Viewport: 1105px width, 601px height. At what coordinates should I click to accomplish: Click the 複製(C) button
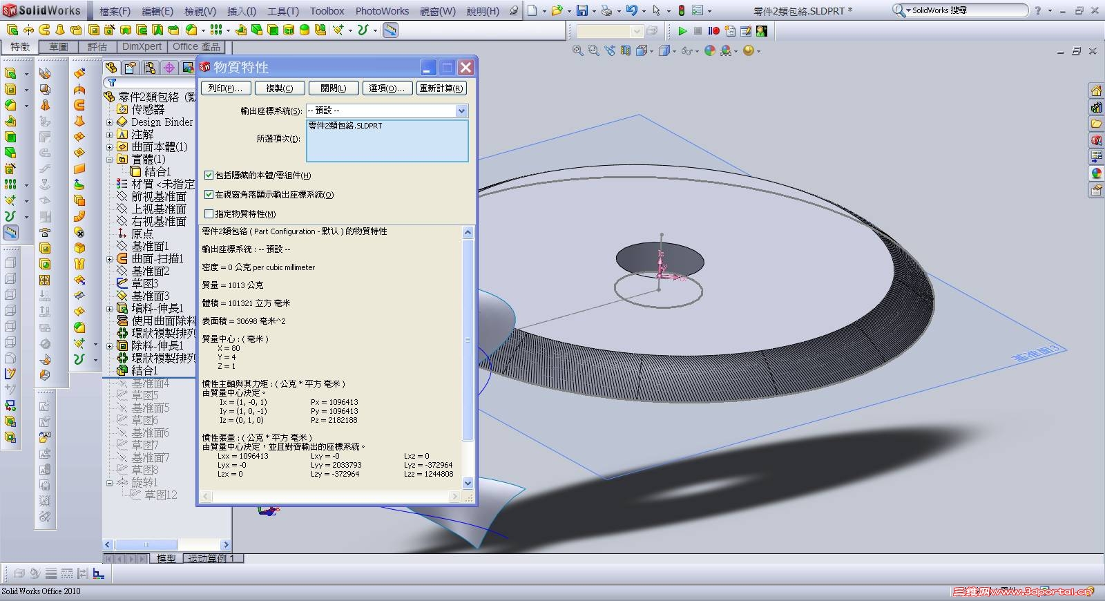tap(280, 88)
